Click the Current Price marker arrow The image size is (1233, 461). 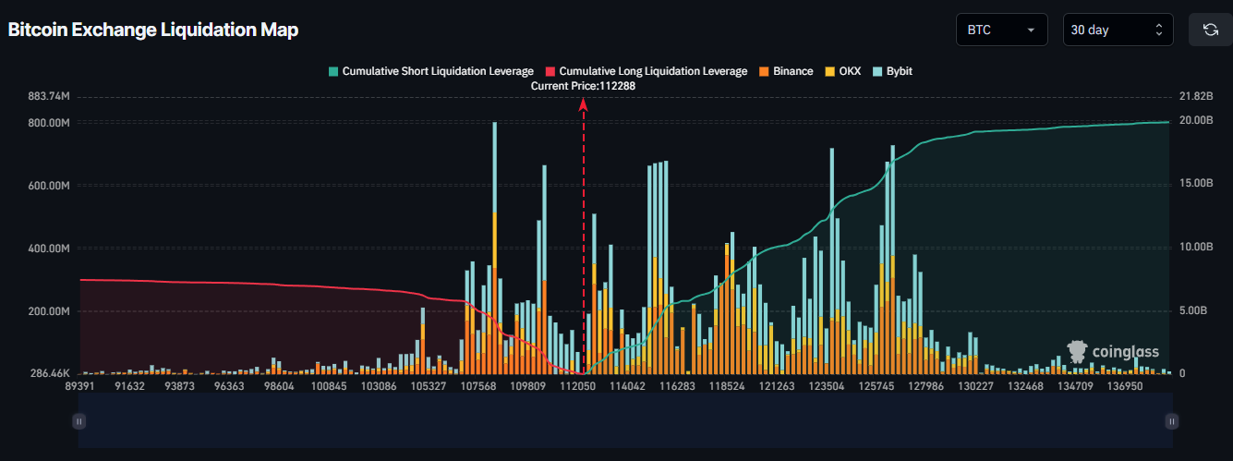tap(583, 105)
